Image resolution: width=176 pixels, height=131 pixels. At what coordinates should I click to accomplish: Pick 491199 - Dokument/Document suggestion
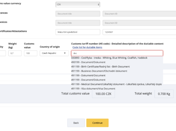(117, 75)
